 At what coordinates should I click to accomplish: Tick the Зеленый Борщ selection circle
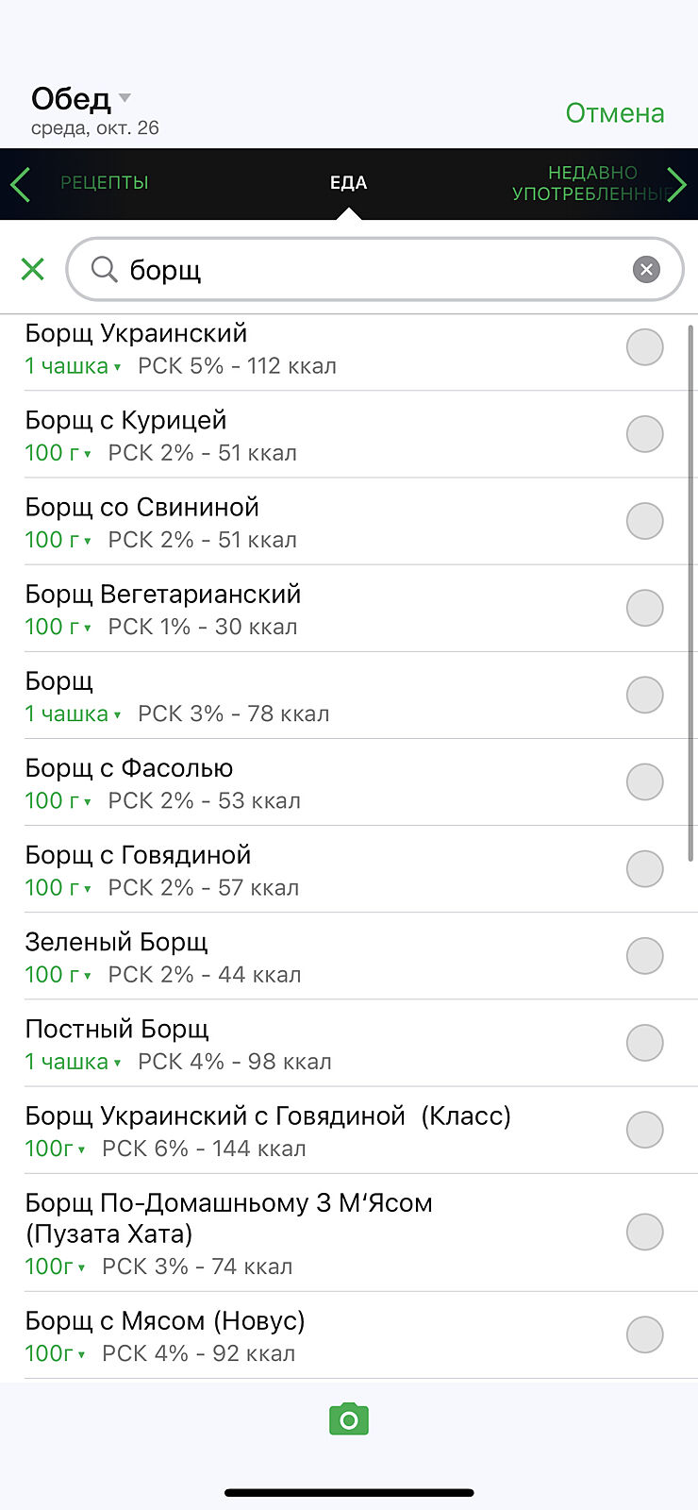(x=645, y=956)
